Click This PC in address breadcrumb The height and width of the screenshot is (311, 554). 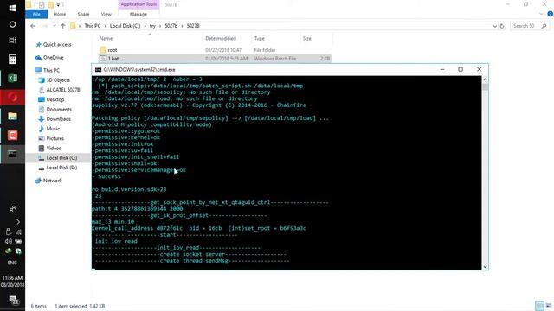(93, 26)
